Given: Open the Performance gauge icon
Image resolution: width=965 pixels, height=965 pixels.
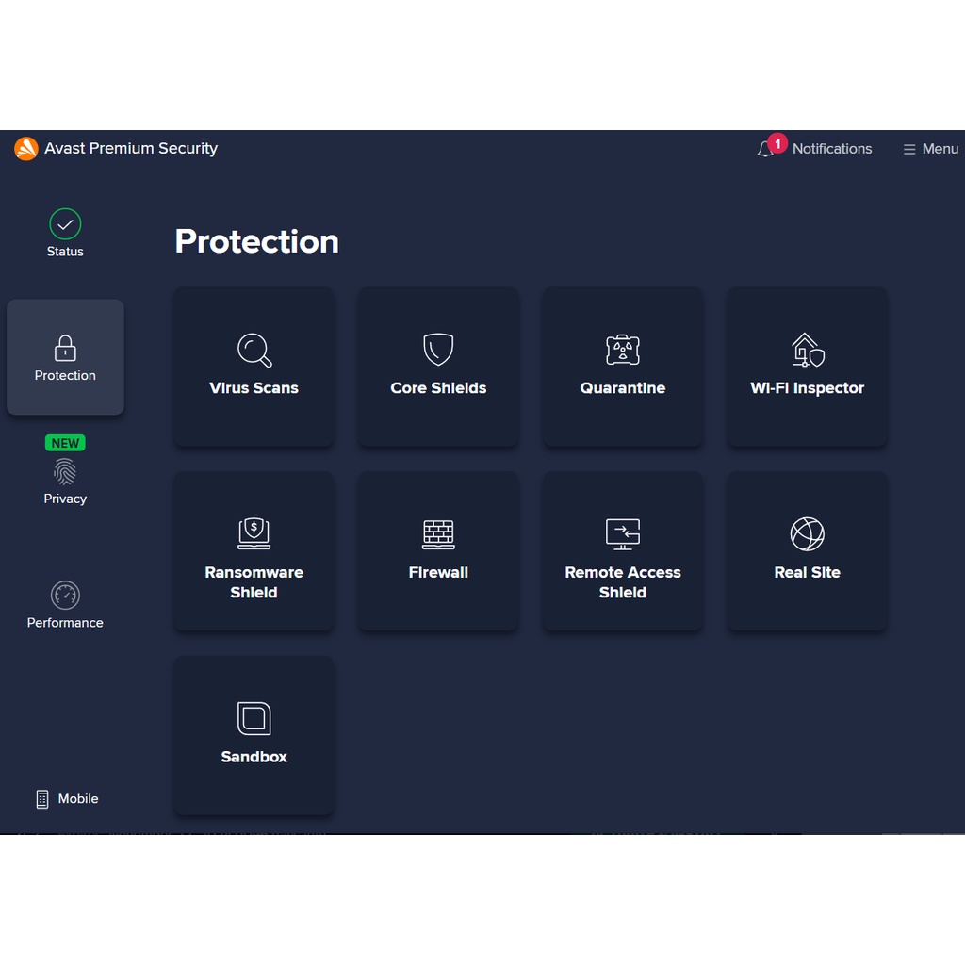Looking at the screenshot, I should pyautogui.click(x=65, y=596).
